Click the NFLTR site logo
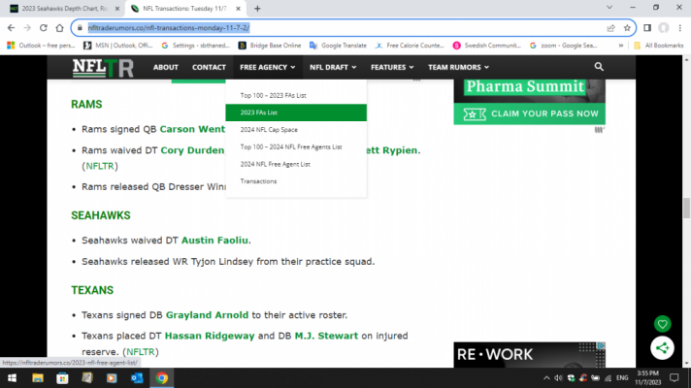 (x=103, y=67)
